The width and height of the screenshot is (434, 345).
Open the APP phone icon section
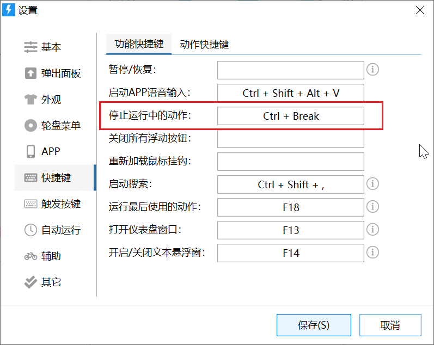pyautogui.click(x=30, y=152)
